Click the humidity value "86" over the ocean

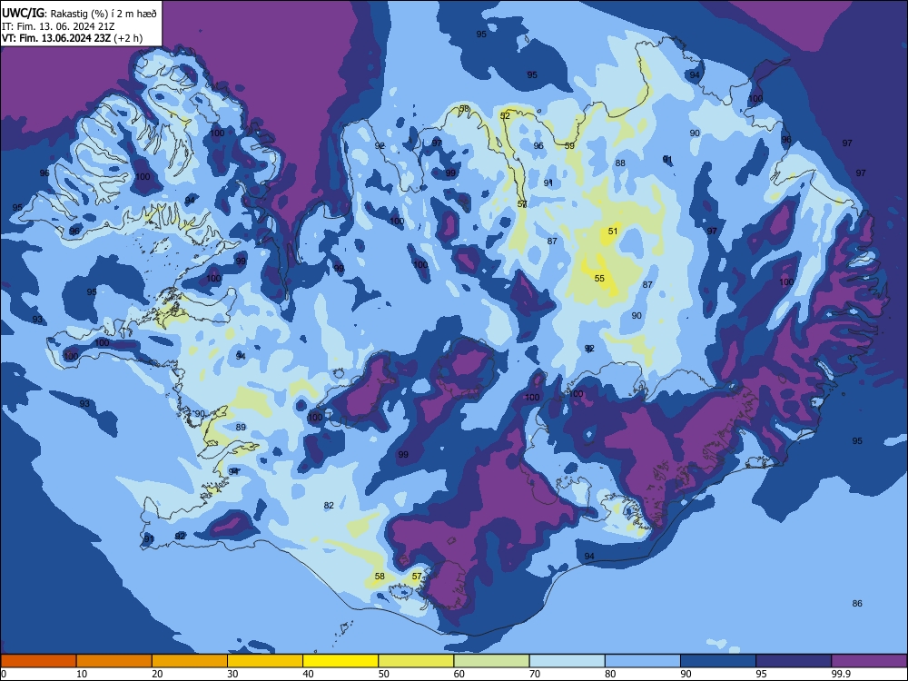click(x=857, y=604)
